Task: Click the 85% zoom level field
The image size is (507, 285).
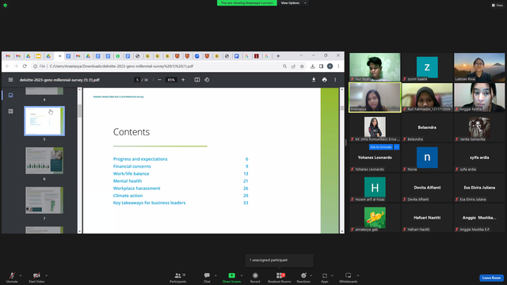Action: (x=171, y=80)
